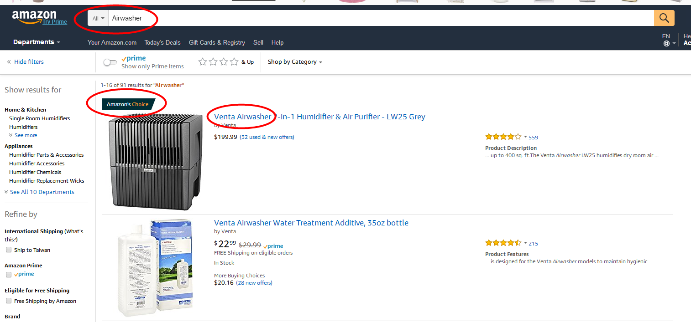Expand the Shop by Category dropdown
This screenshot has height=322, width=691.
point(295,62)
